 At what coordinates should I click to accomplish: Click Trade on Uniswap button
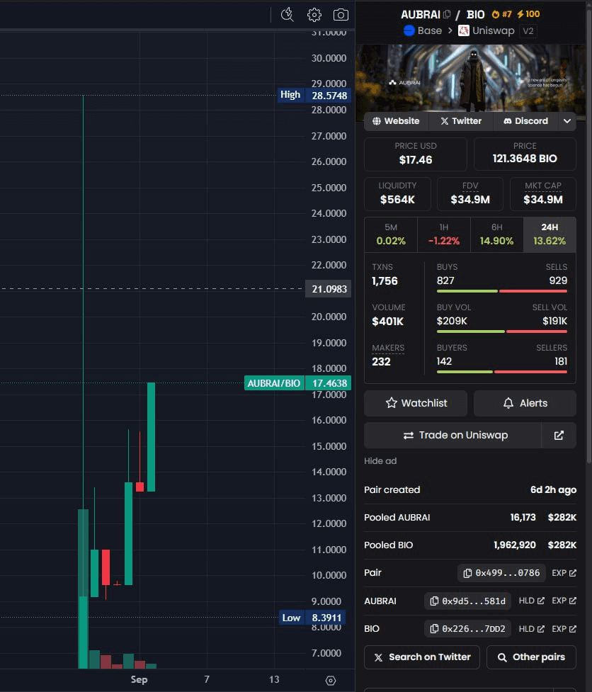pos(452,435)
